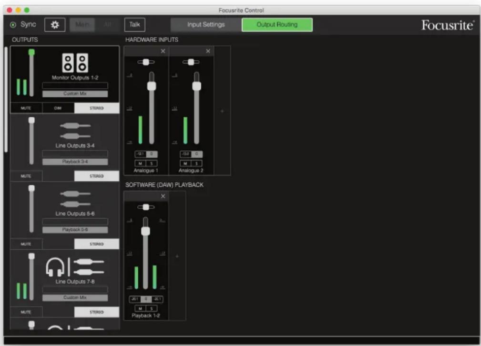Click the Talk button

[x=134, y=24]
